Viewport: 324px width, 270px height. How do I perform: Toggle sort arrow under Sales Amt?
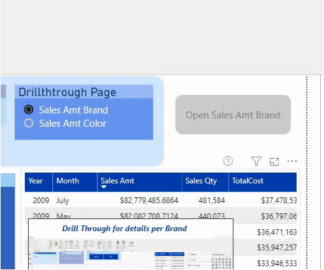point(103,187)
